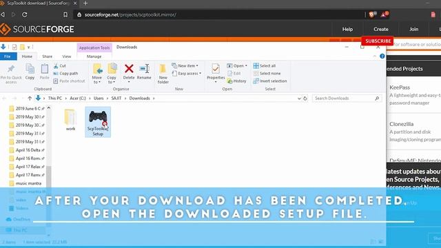Click Create on SourceForge header
This screenshot has height=248, width=441.
[381, 29]
